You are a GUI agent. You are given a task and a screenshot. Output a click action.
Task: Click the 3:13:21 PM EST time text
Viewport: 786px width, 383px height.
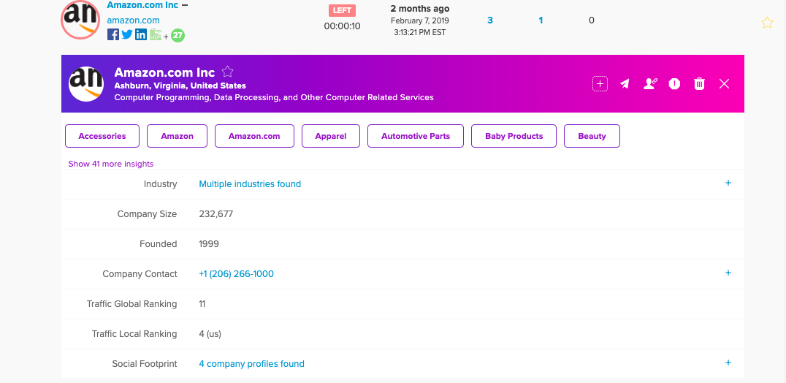420,32
